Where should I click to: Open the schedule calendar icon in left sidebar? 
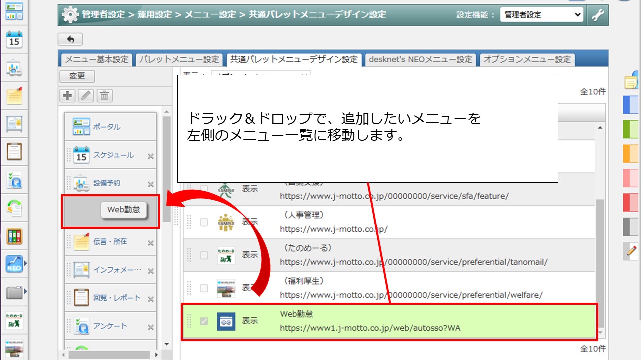tap(14, 40)
